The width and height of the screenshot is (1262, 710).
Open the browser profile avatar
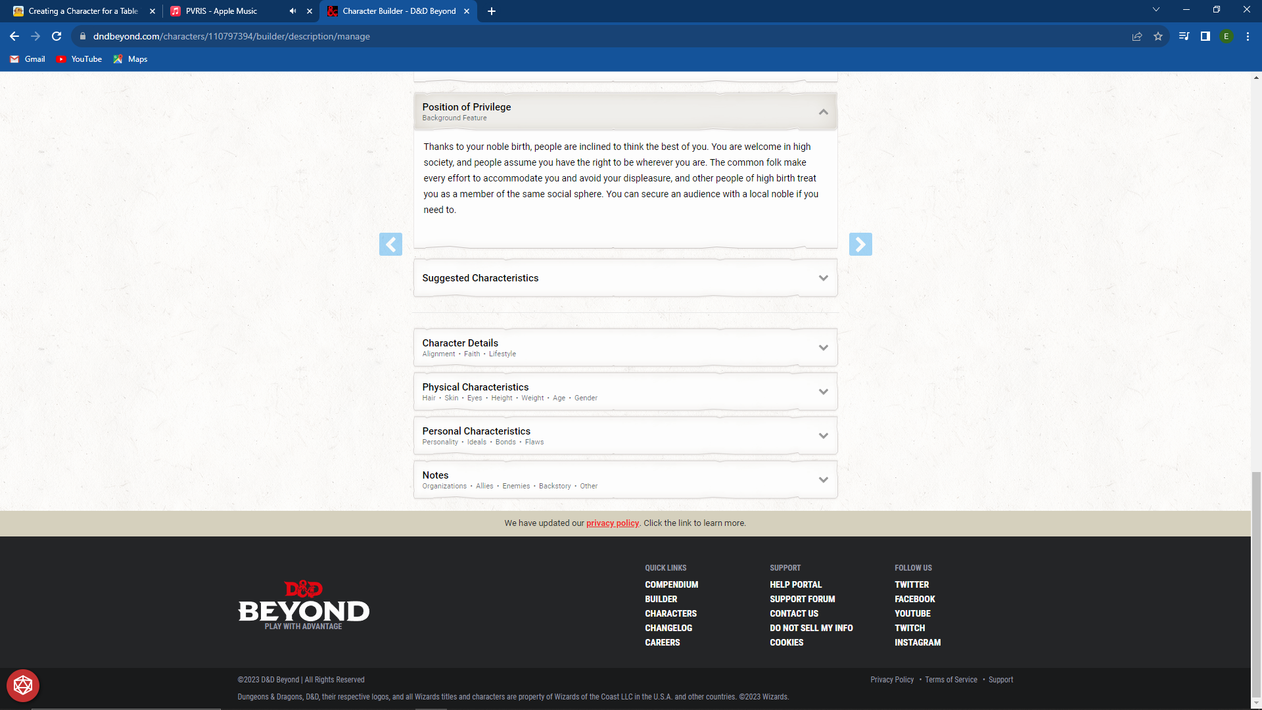1227,36
